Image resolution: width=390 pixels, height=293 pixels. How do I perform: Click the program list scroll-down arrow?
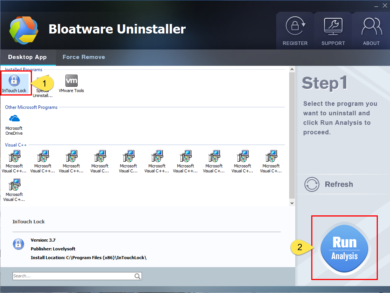click(x=292, y=203)
